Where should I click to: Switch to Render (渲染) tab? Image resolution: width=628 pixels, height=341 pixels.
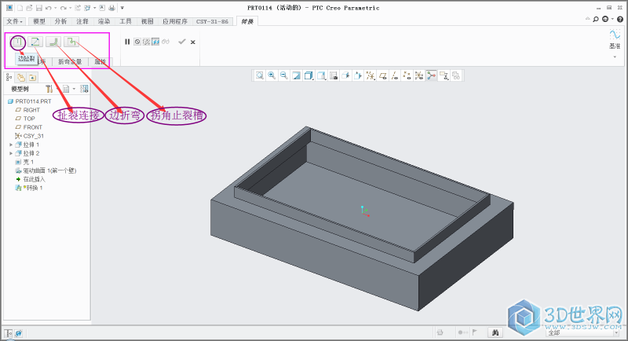[104, 21]
